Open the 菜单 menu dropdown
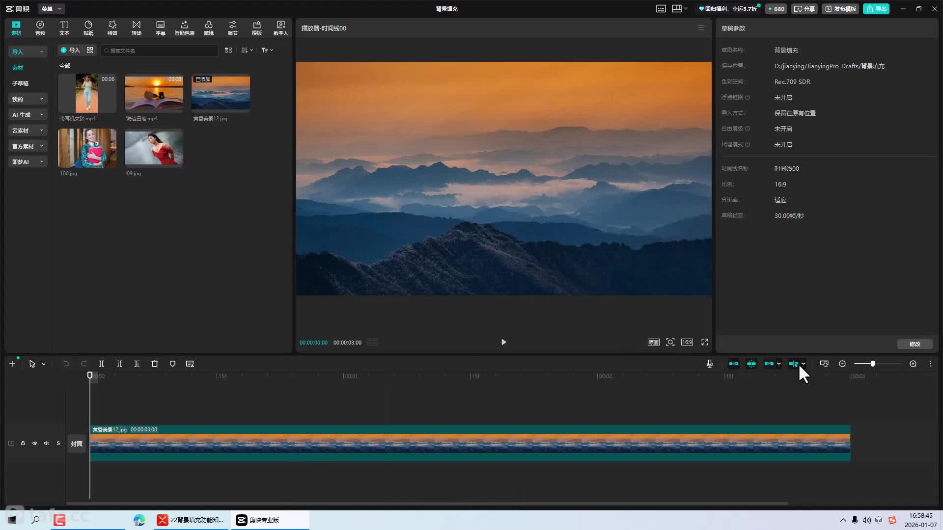 coord(51,9)
